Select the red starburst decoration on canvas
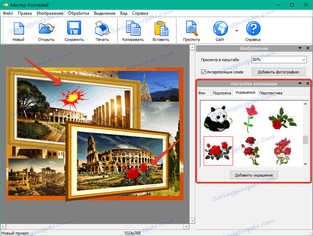Viewport: 313px width, 236px height. point(73,97)
